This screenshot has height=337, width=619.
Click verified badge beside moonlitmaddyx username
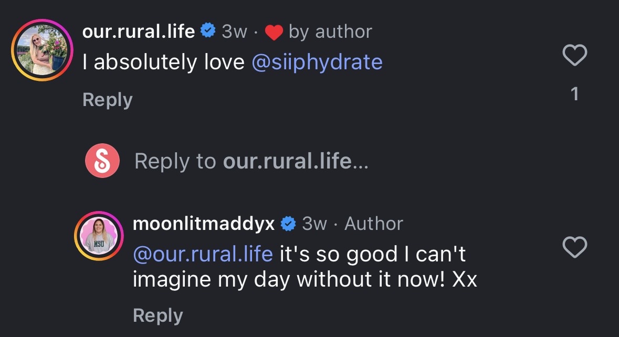click(288, 224)
